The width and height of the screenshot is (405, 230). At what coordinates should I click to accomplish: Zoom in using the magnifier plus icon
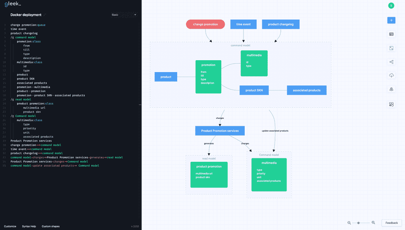tap(373, 223)
